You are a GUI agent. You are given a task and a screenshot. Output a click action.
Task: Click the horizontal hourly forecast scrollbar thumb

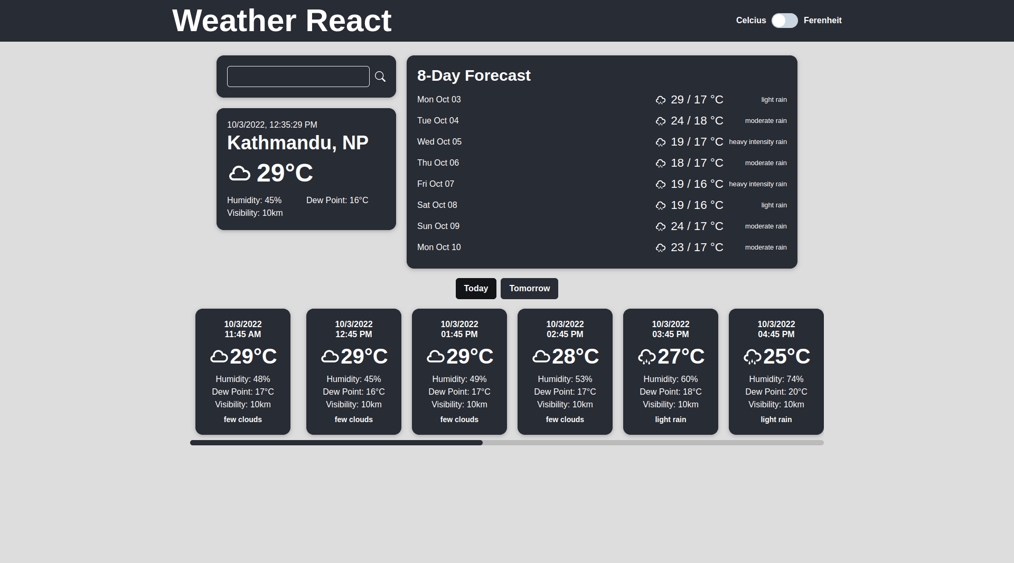tap(336, 443)
